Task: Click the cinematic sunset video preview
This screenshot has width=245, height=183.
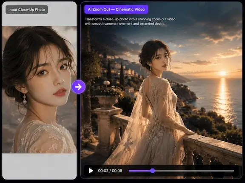Action: click(x=161, y=91)
